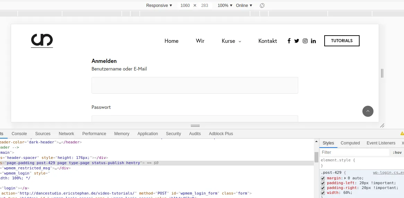Viewport: 404px width, 198px height.
Task: Select the wpmem_login_form form row
Action: pos(157,193)
